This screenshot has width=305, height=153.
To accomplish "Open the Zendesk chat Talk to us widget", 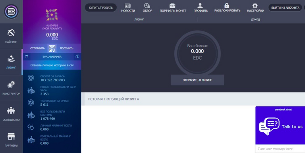I will (x=280, y=126).
